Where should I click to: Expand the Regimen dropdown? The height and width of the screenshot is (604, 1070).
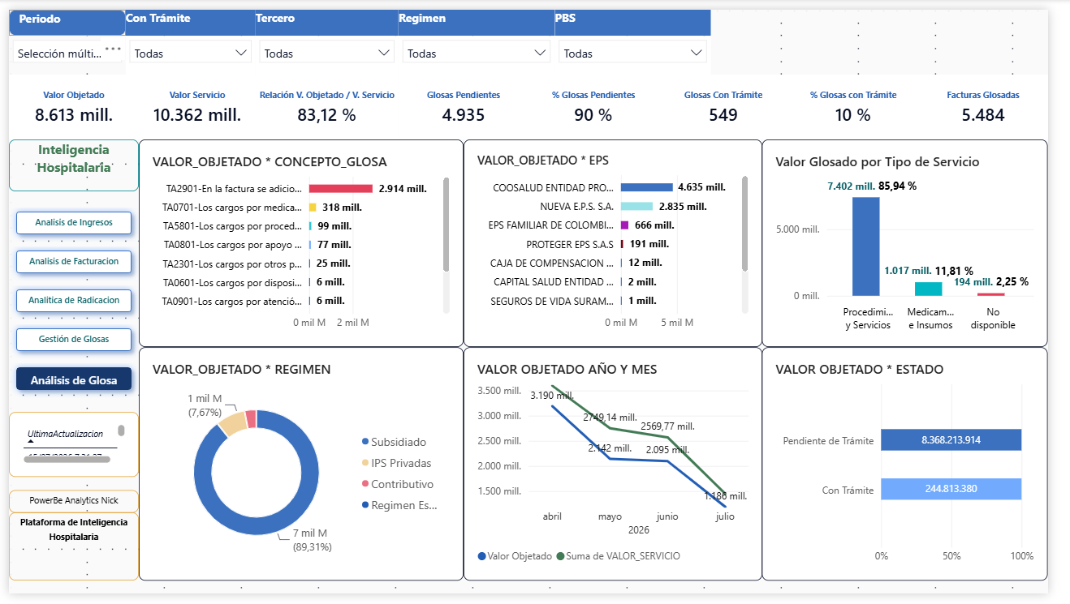477,54
